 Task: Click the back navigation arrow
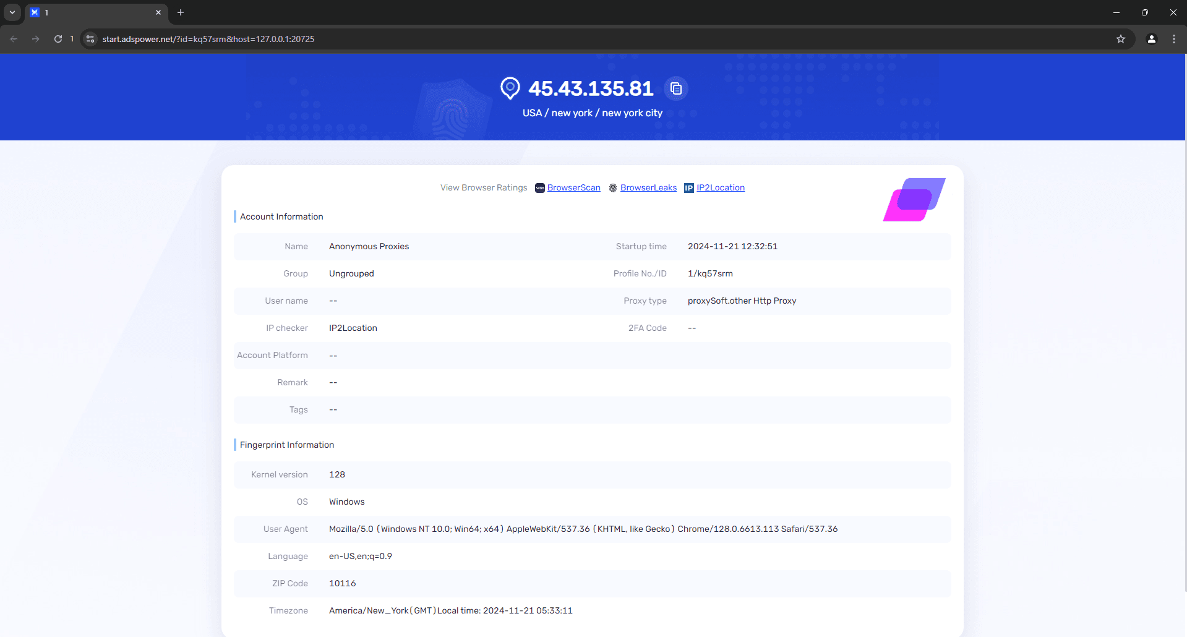[14, 38]
